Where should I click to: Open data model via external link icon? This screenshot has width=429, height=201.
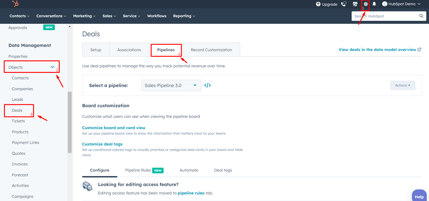click(420, 49)
